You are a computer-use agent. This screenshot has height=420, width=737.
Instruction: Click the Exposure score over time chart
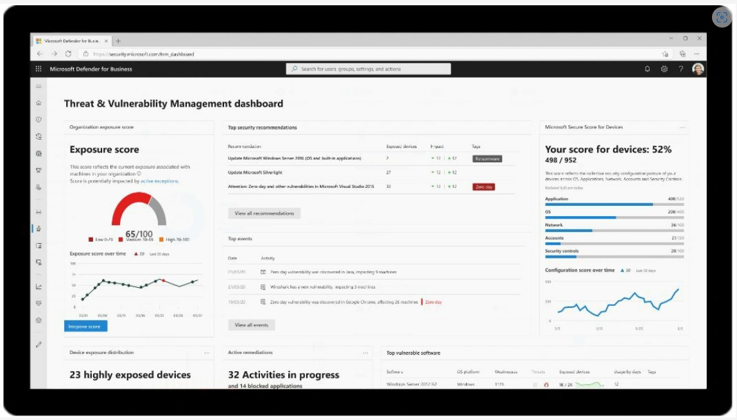[x=136, y=290]
